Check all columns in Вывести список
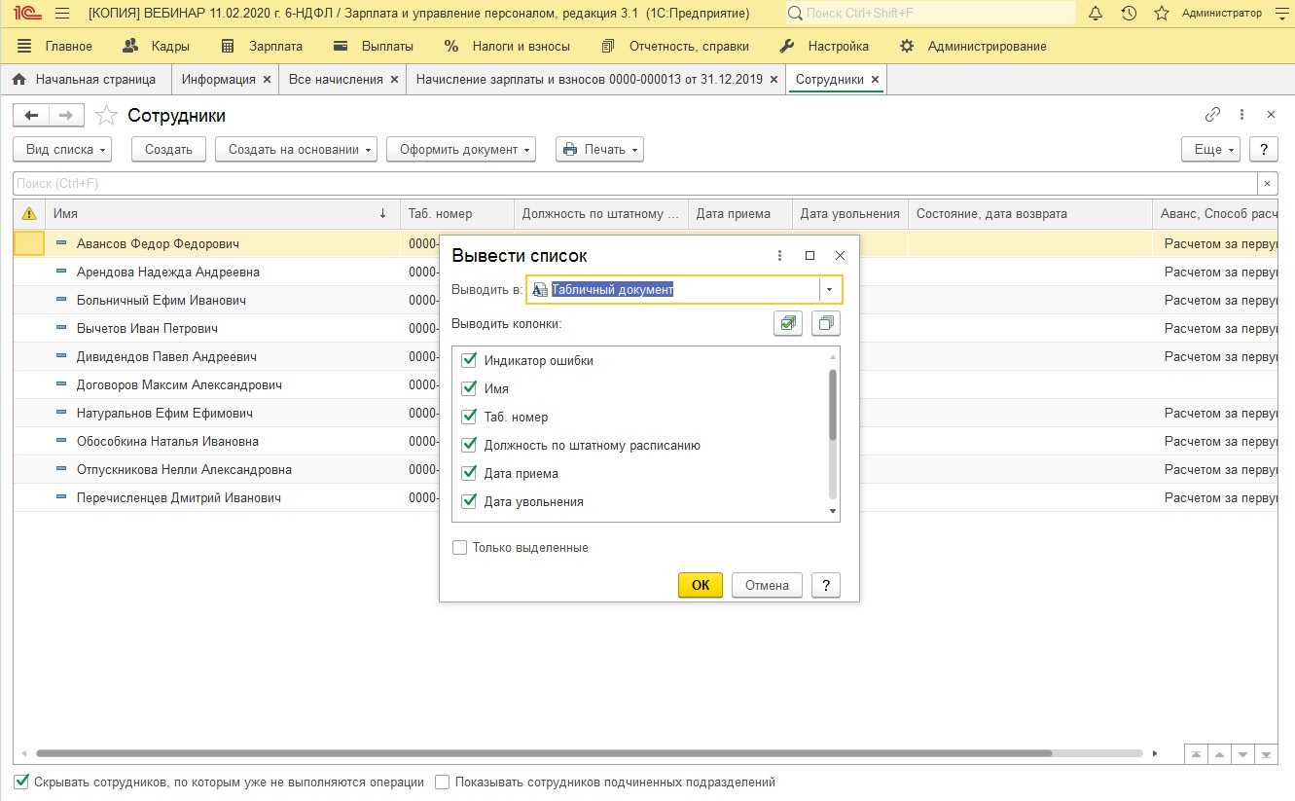 (788, 323)
